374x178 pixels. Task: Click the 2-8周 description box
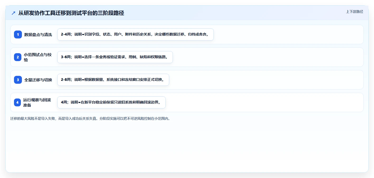(x=113, y=80)
